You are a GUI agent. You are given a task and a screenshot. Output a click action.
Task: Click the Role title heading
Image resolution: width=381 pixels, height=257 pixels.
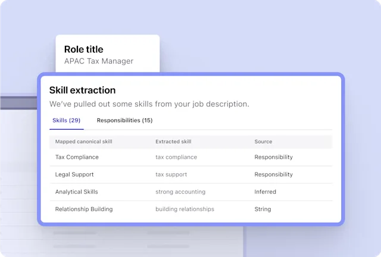point(83,49)
